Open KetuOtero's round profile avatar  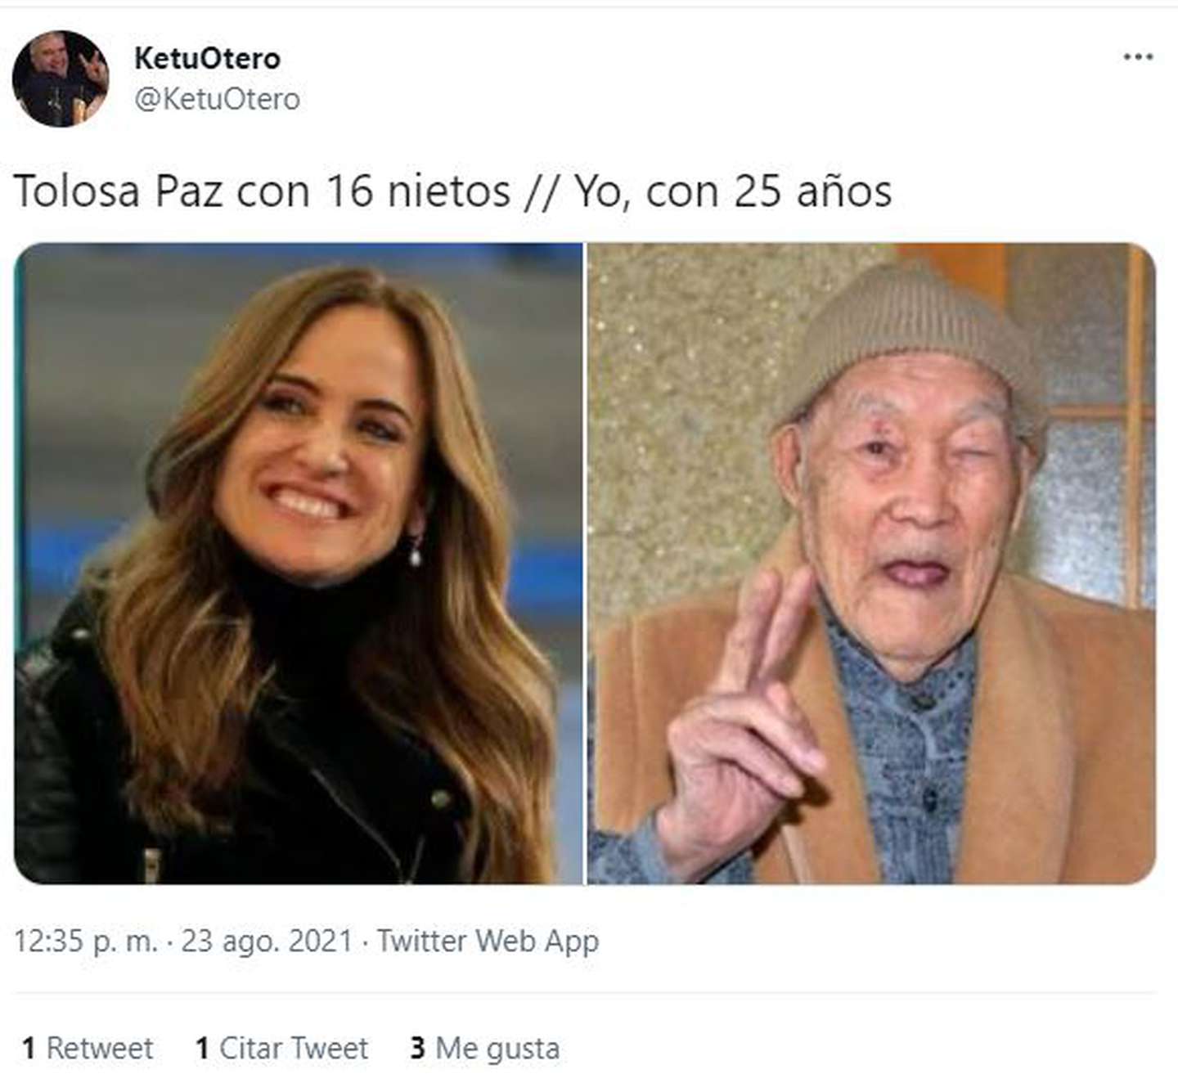pos(61,79)
